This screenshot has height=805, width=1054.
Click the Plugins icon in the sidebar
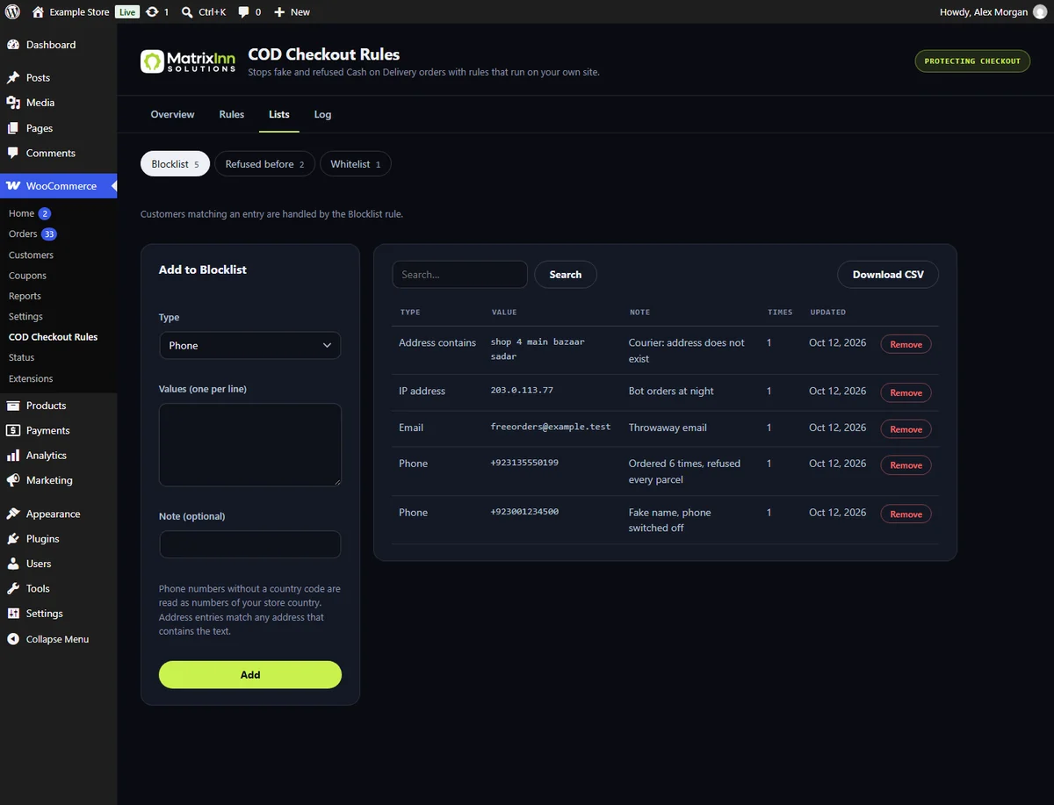[x=13, y=539]
